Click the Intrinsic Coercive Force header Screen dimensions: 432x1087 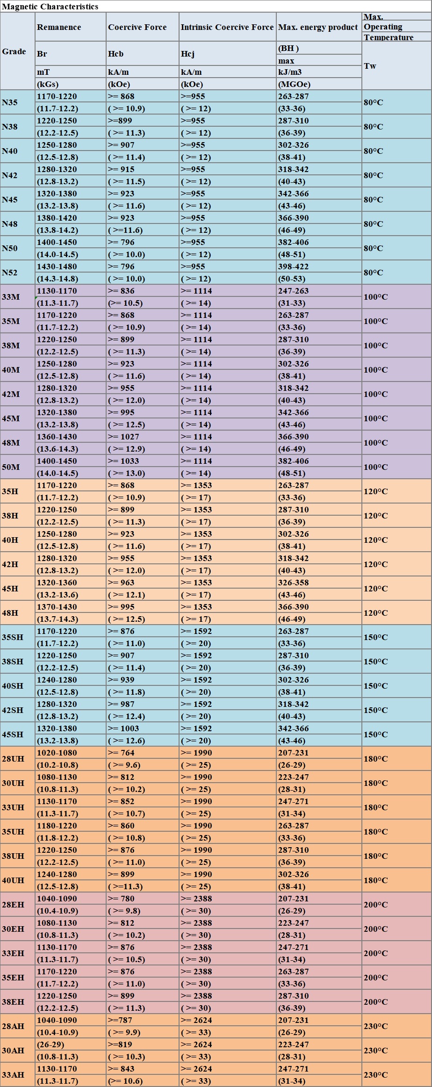(x=228, y=27)
